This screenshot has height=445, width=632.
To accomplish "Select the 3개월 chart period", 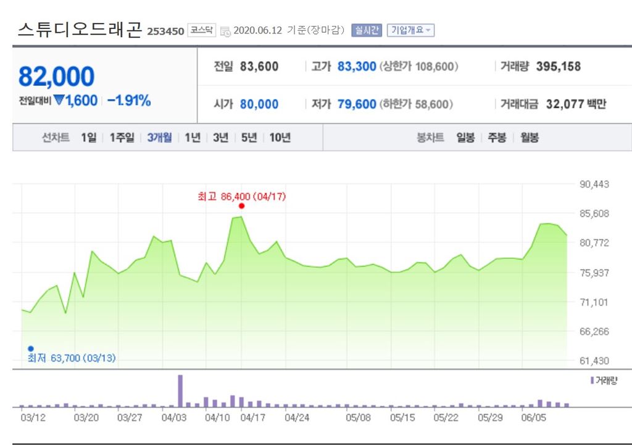I will pyautogui.click(x=159, y=137).
